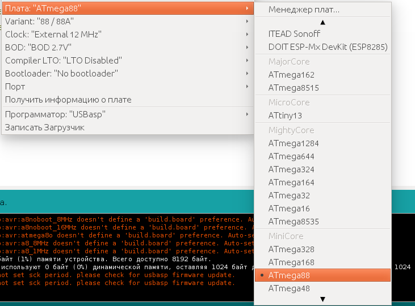Click Записать Загрузчик menu entry
The height and width of the screenshot is (306, 415).
(x=45, y=127)
